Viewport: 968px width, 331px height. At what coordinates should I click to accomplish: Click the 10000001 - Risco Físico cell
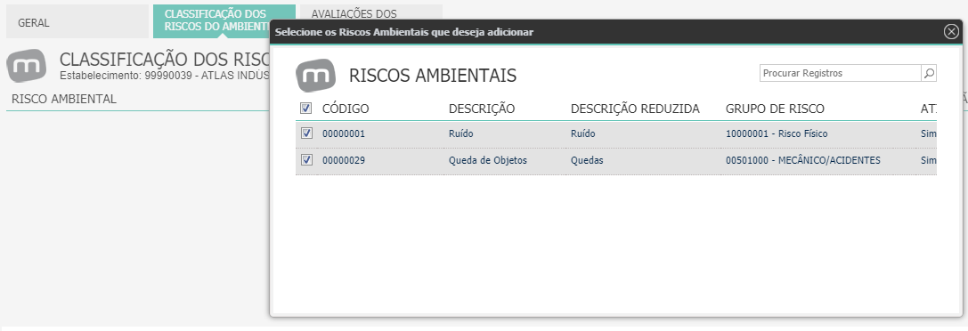(777, 133)
